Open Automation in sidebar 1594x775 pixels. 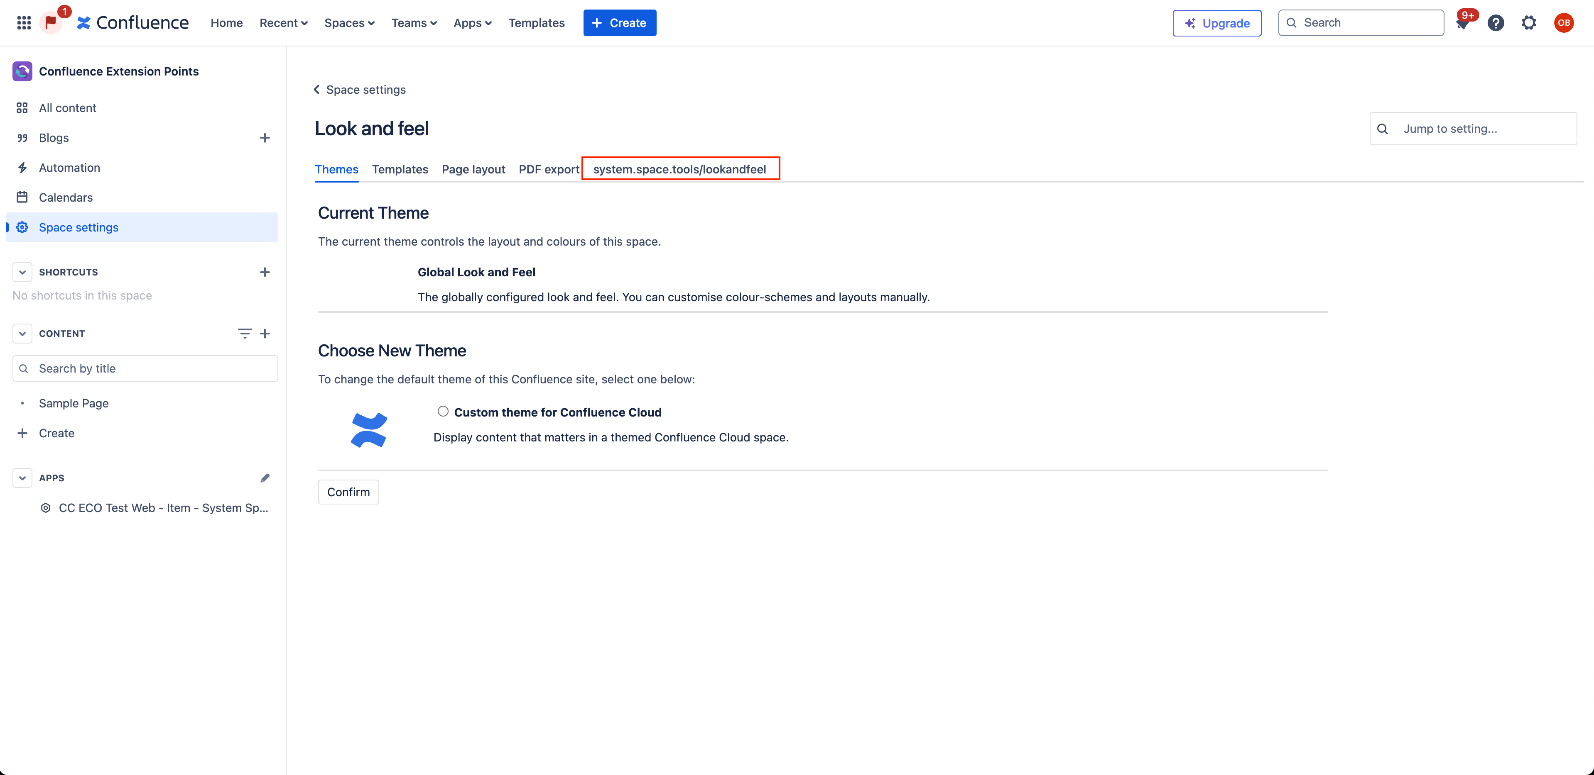(x=142, y=168)
